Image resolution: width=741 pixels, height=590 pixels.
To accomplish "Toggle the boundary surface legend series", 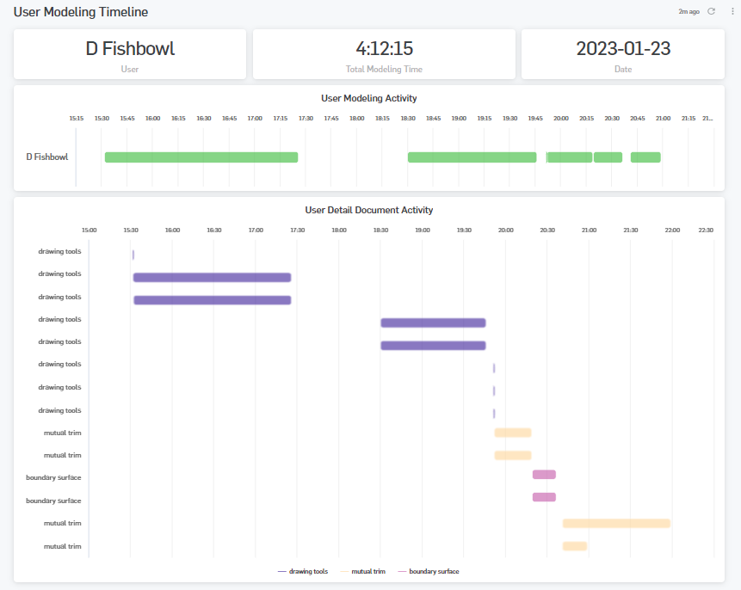I will coord(432,571).
